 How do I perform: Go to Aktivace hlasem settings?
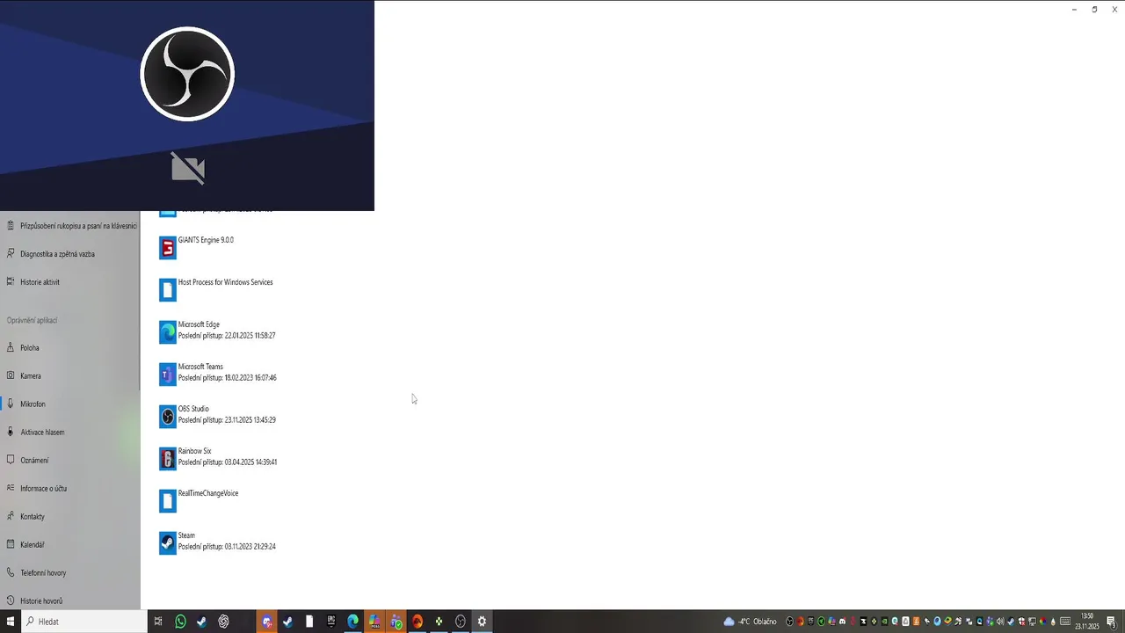point(70,432)
